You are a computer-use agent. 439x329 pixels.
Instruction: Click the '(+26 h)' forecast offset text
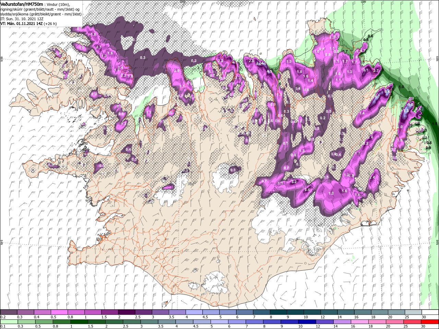[x=50, y=24]
